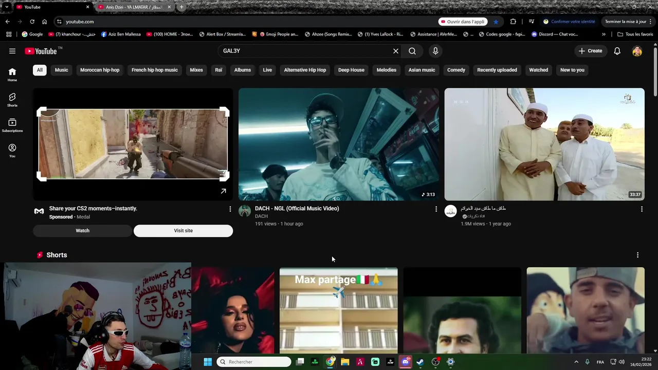The height and width of the screenshot is (370, 658).
Task: Select the All filter chip
Action: [x=40, y=70]
